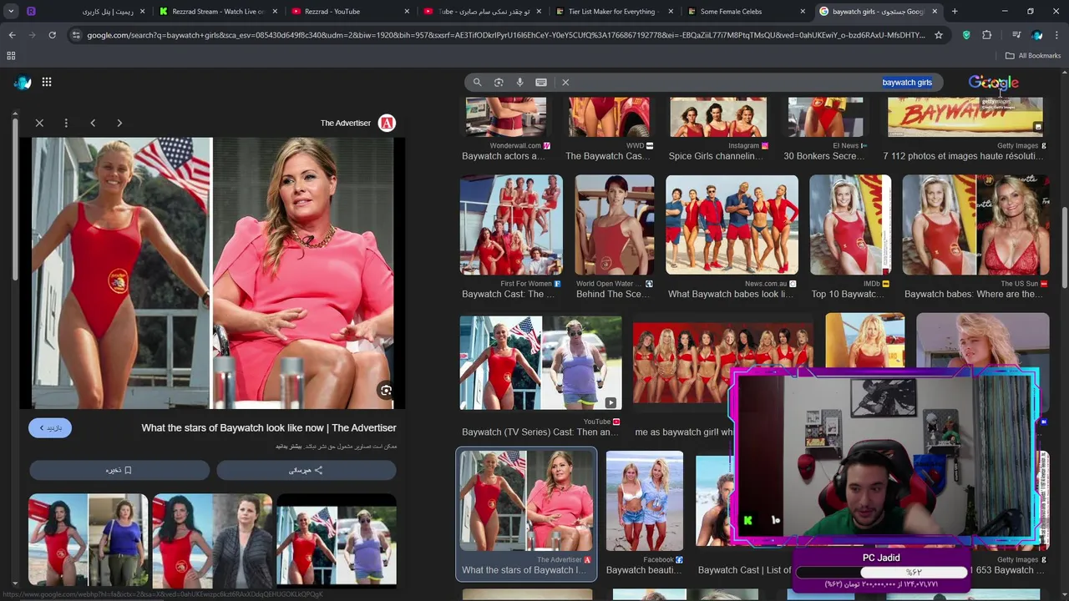Image resolution: width=1069 pixels, height=601 pixels.
Task: Open Facebook Baywatch beauties thumbnail
Action: (x=644, y=501)
